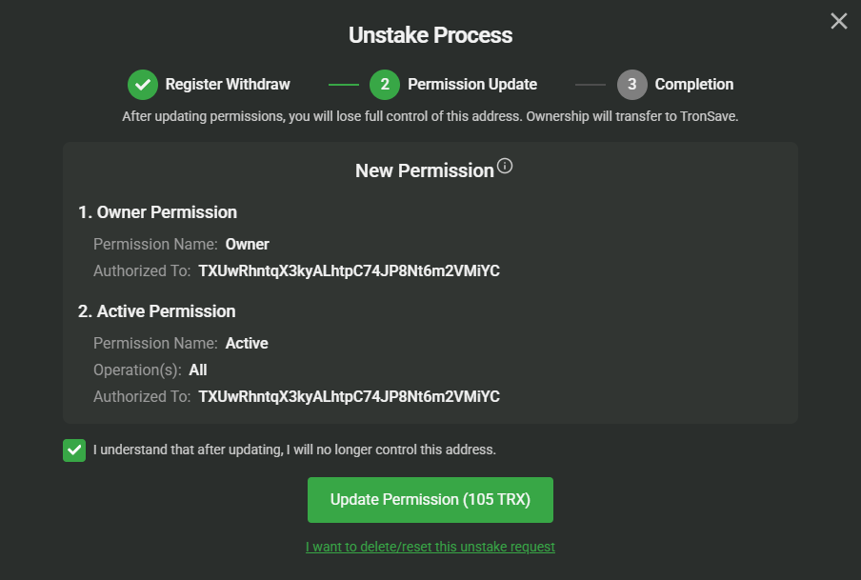Click the ownership transfer warning text
The image size is (861, 580).
[430, 117]
